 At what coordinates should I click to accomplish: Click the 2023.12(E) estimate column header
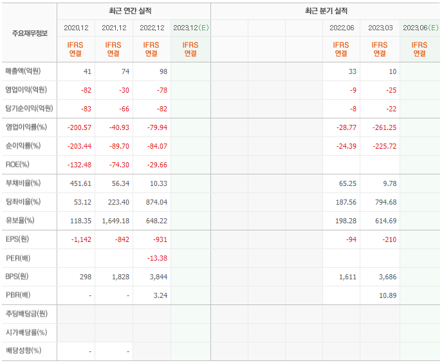point(191,28)
